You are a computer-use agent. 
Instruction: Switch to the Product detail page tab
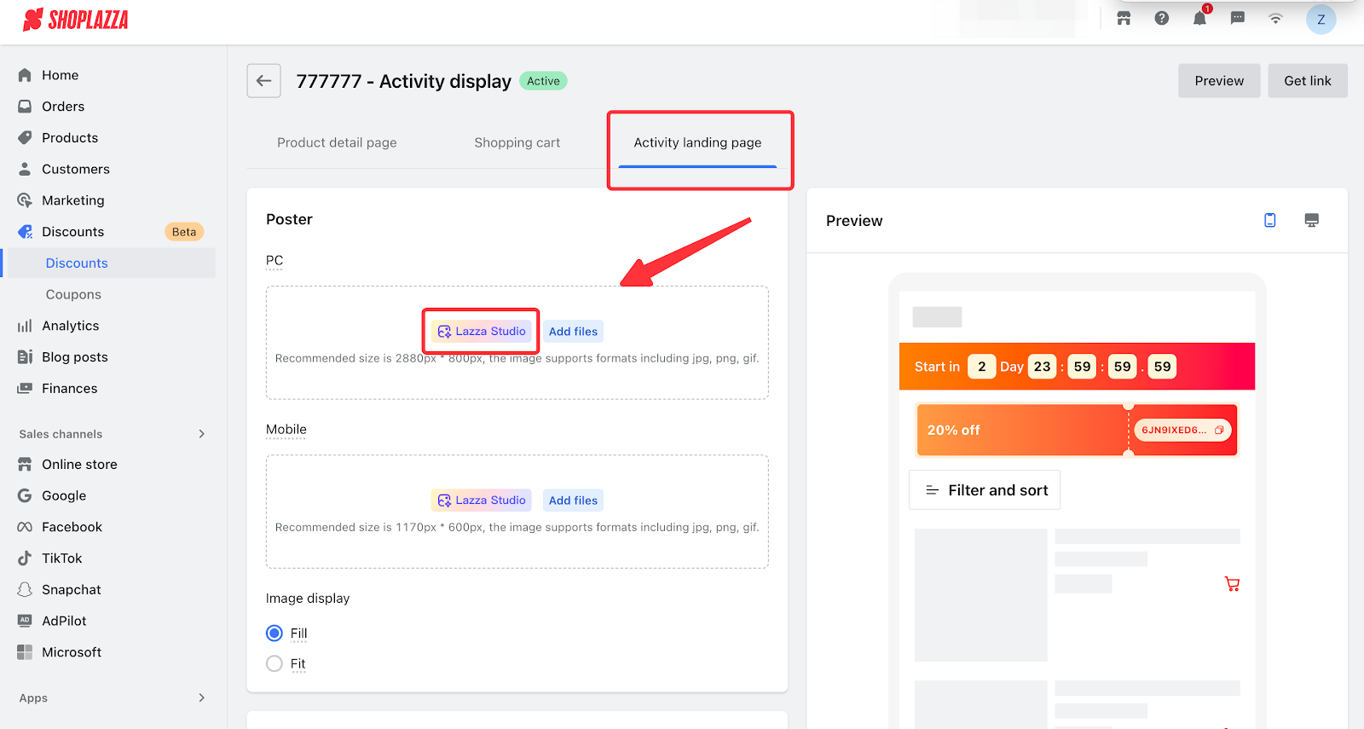[337, 143]
